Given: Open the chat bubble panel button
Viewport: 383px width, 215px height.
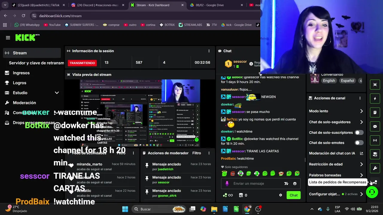Looking at the screenshot, I should tap(375, 126).
